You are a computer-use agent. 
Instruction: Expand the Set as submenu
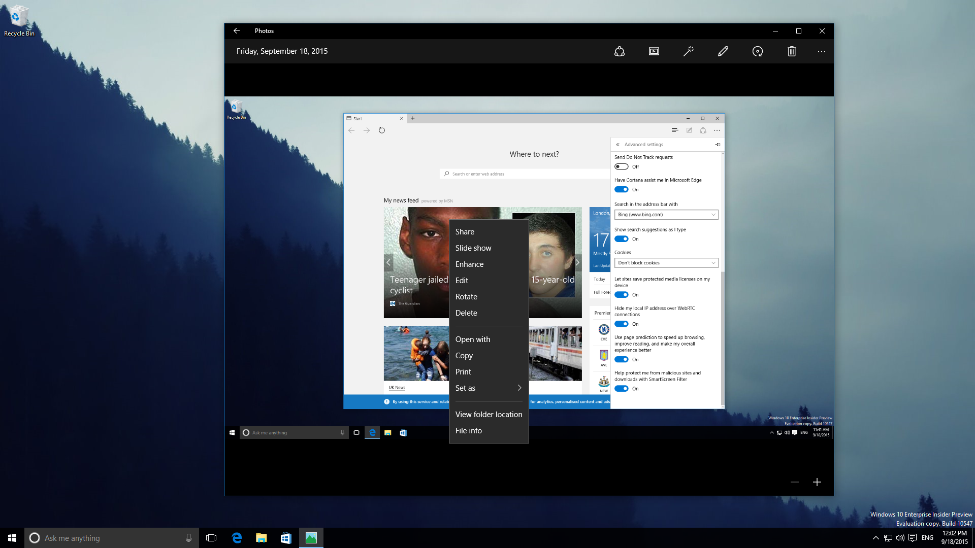489,388
